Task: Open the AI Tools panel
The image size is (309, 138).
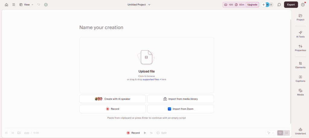Action: [300, 34]
